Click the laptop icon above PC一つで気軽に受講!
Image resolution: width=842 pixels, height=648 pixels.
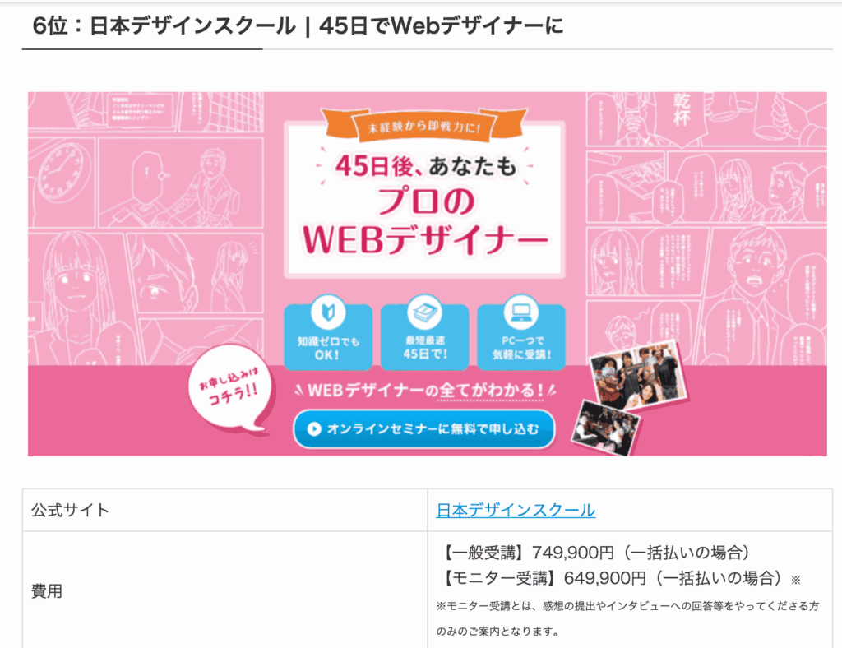(x=521, y=312)
